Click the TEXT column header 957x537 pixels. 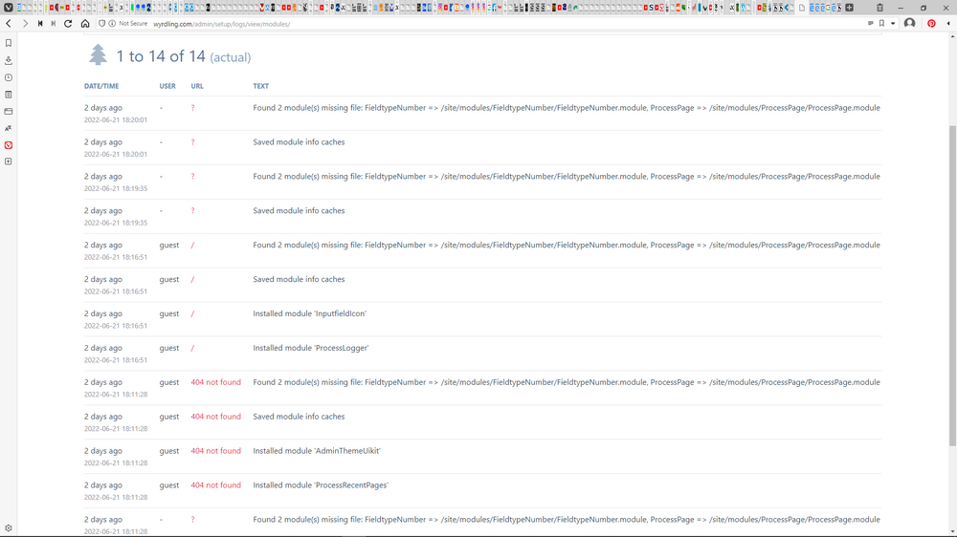click(260, 86)
